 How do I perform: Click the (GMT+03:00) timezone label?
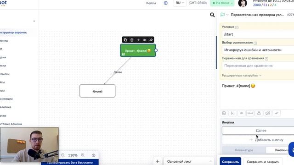tap(198, 3)
